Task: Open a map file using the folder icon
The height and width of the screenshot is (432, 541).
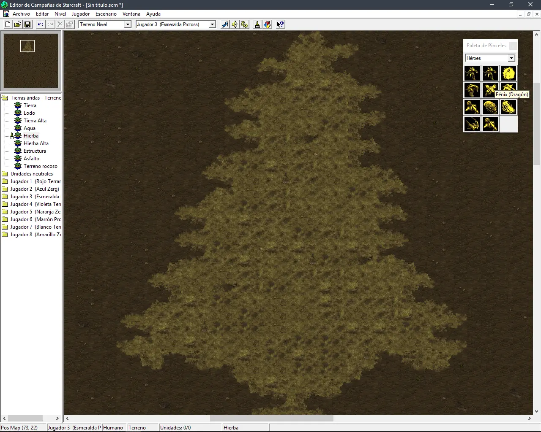Action: [18, 24]
